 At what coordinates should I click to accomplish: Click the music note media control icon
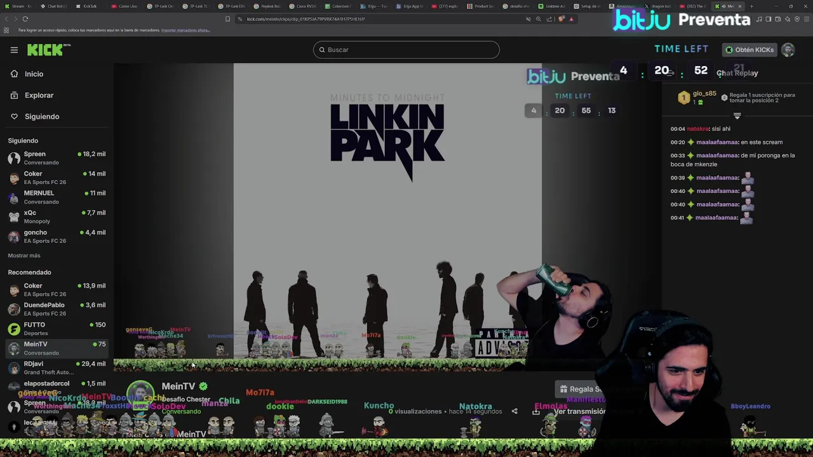point(760,19)
